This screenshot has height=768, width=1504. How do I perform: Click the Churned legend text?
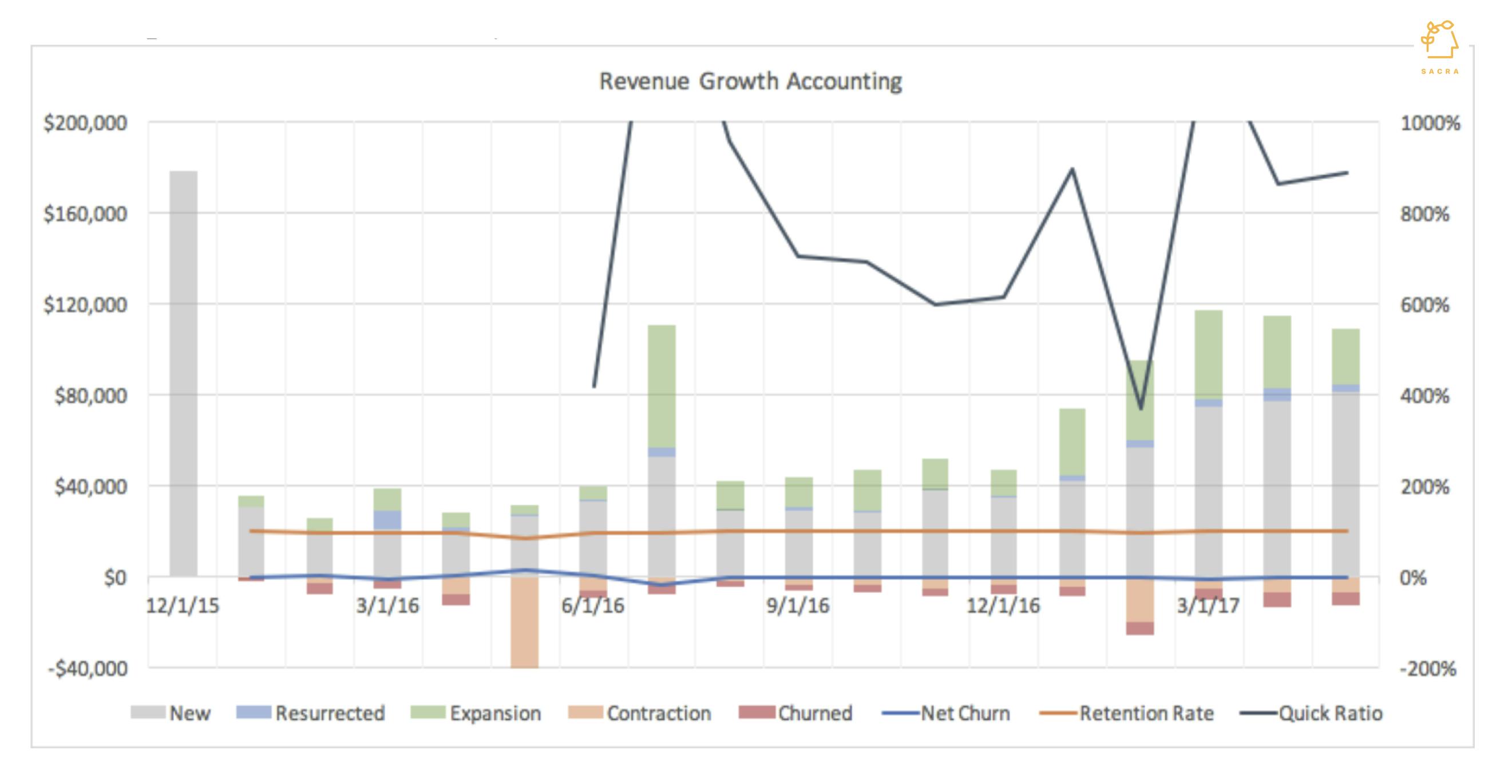click(x=815, y=713)
